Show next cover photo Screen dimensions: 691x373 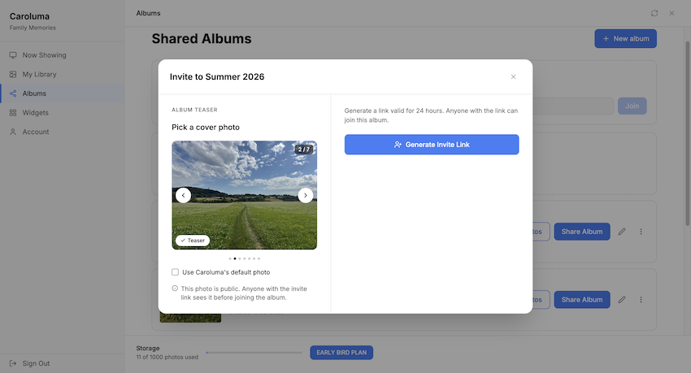306,195
